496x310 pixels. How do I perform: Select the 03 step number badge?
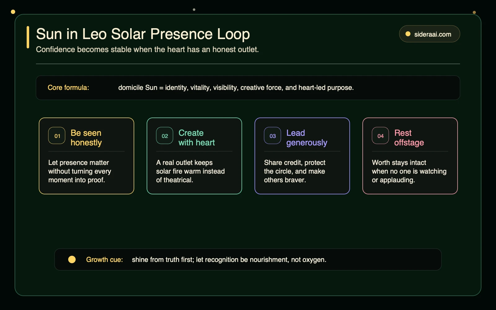[x=272, y=135]
